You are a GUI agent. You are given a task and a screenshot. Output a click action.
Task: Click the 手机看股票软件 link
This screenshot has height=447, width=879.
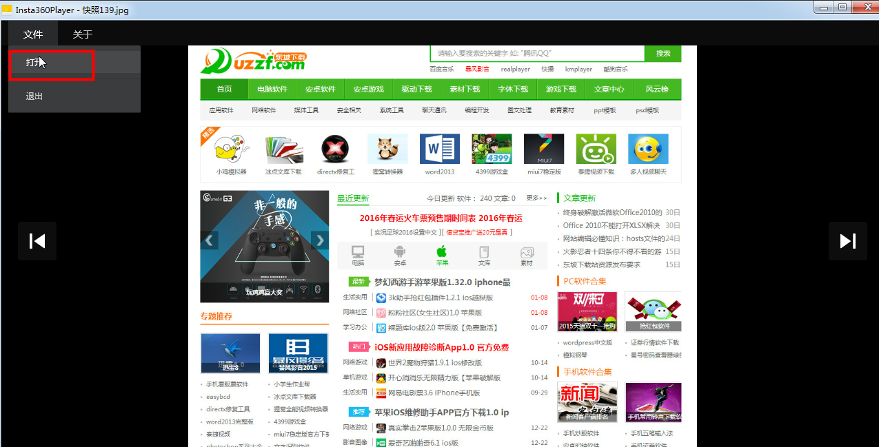pyautogui.click(x=227, y=384)
